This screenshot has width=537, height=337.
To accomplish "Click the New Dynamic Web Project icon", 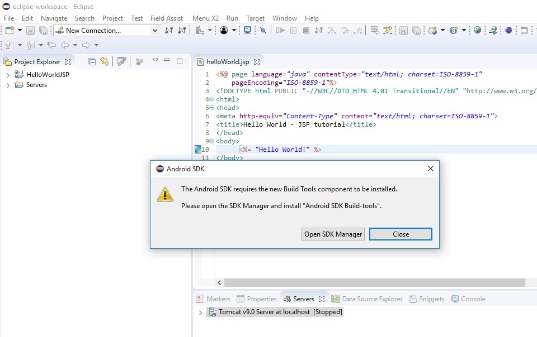I will tap(433, 30).
